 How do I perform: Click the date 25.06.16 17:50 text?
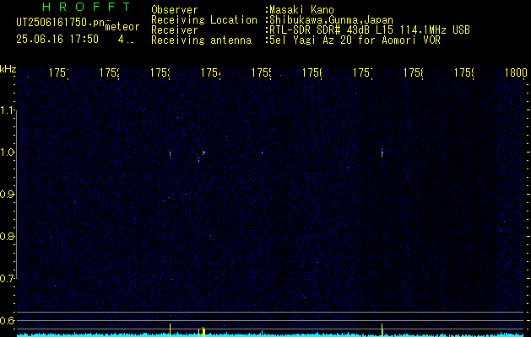57,40
